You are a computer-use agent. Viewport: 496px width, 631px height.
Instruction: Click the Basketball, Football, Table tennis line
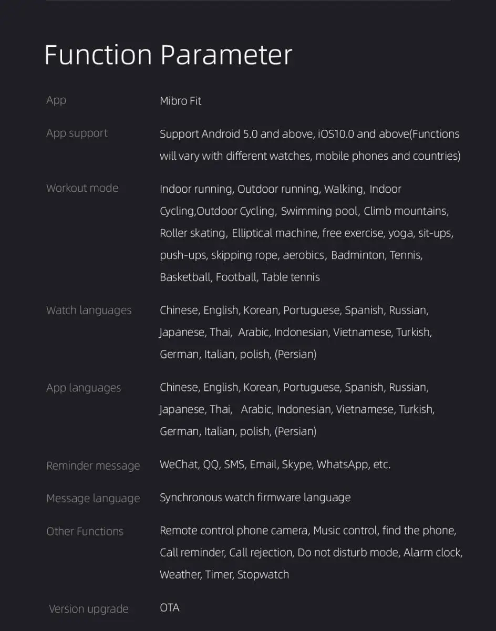240,277
